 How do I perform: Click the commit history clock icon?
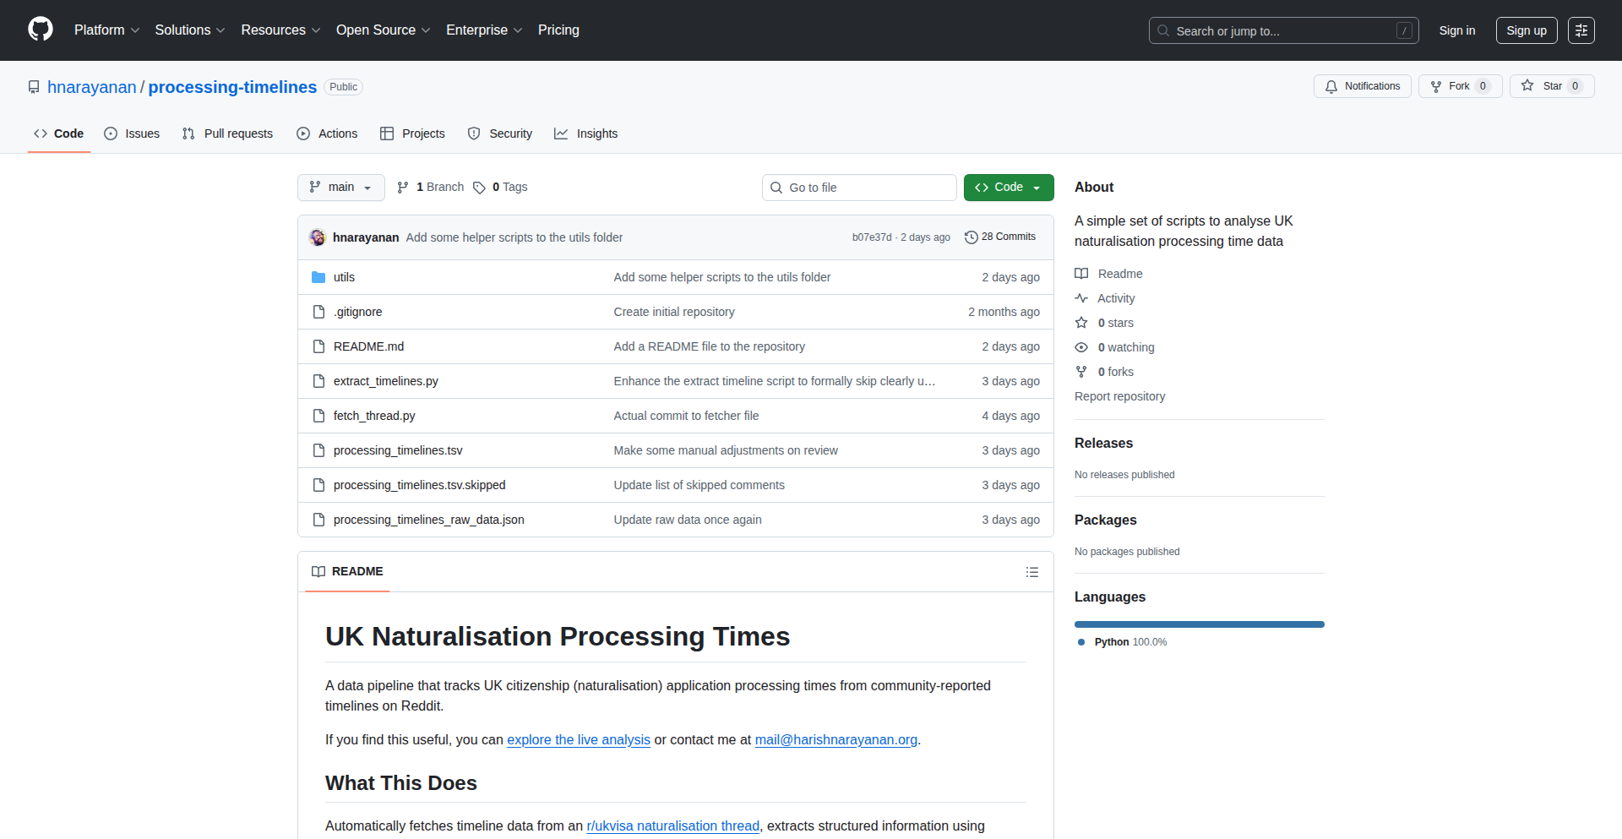[x=971, y=237]
